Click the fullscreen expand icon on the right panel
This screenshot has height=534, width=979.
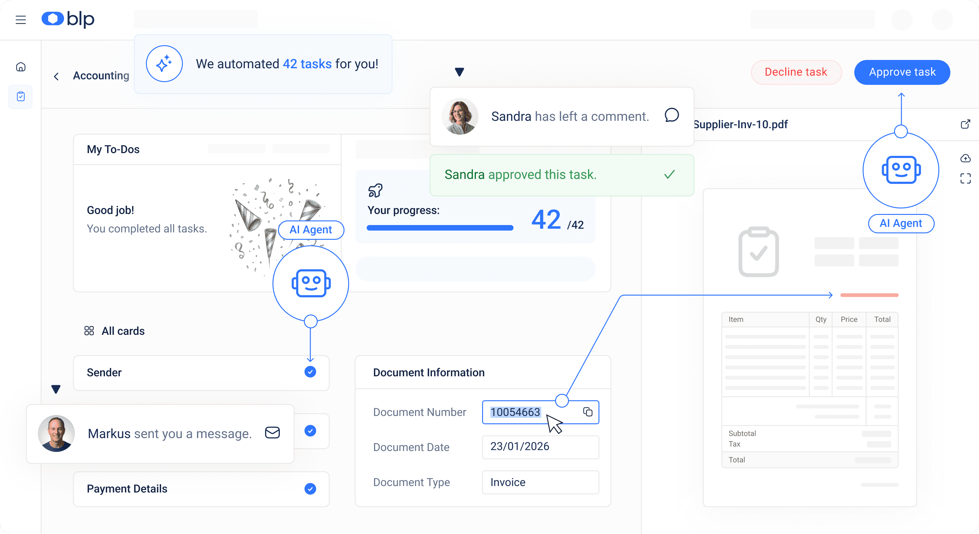pos(965,178)
